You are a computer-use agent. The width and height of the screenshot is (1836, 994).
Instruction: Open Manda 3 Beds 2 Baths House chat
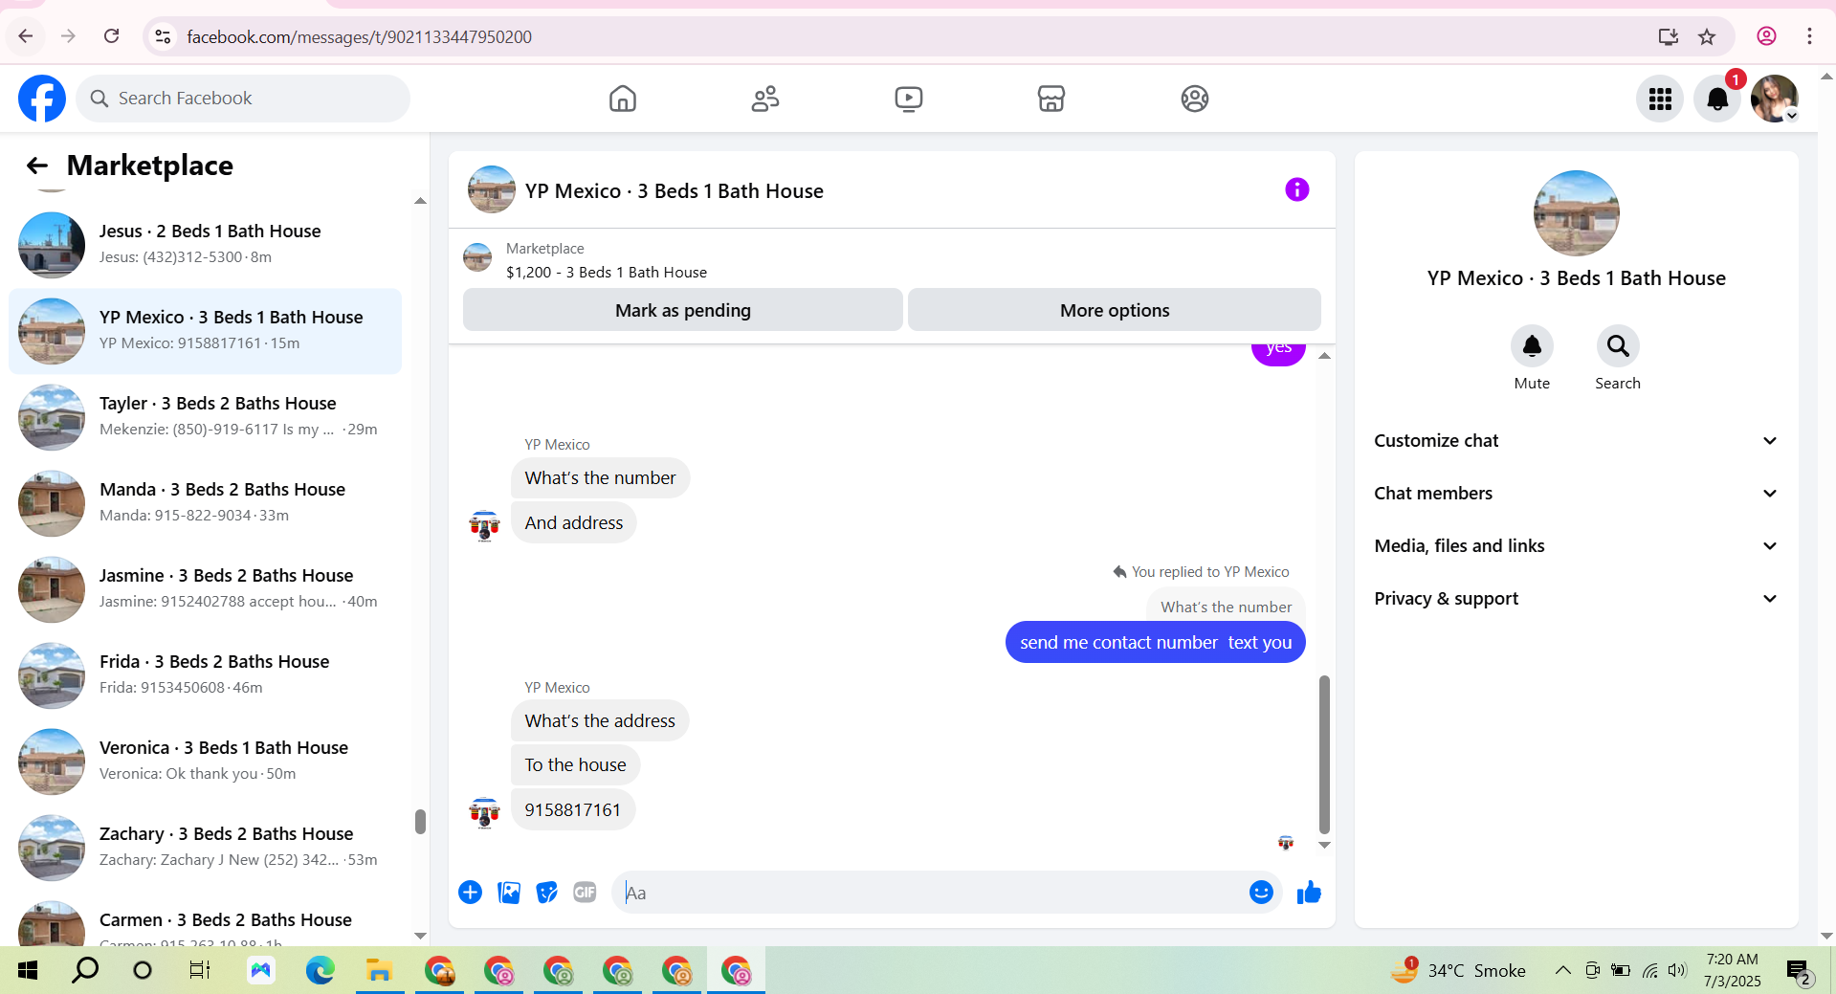pyautogui.click(x=206, y=503)
